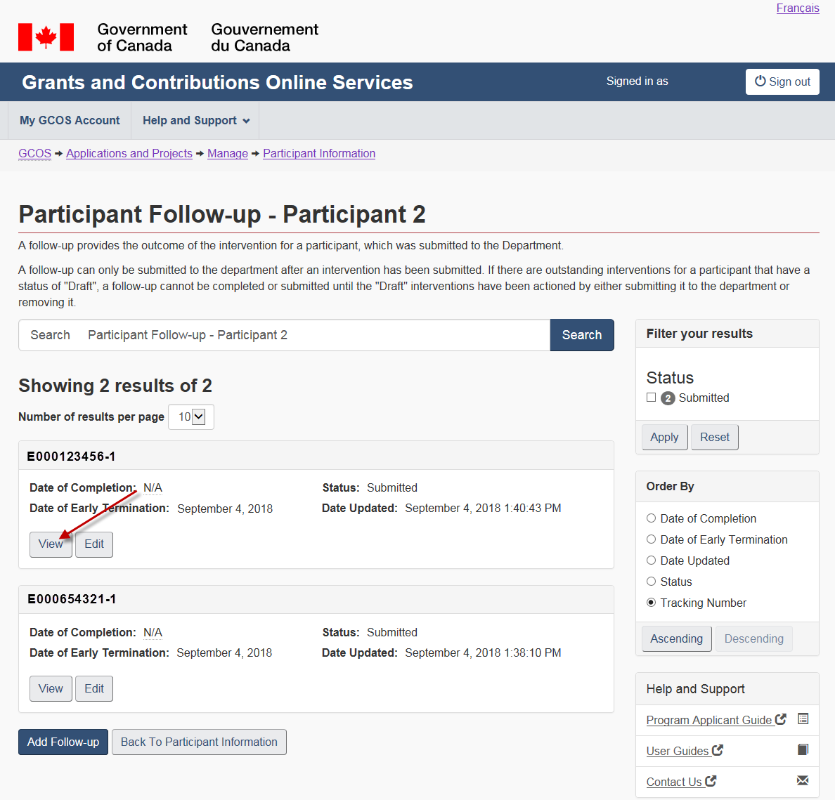Image resolution: width=835 pixels, height=800 pixels.
Task: Click the User Guides book icon
Action: pyautogui.click(x=803, y=749)
